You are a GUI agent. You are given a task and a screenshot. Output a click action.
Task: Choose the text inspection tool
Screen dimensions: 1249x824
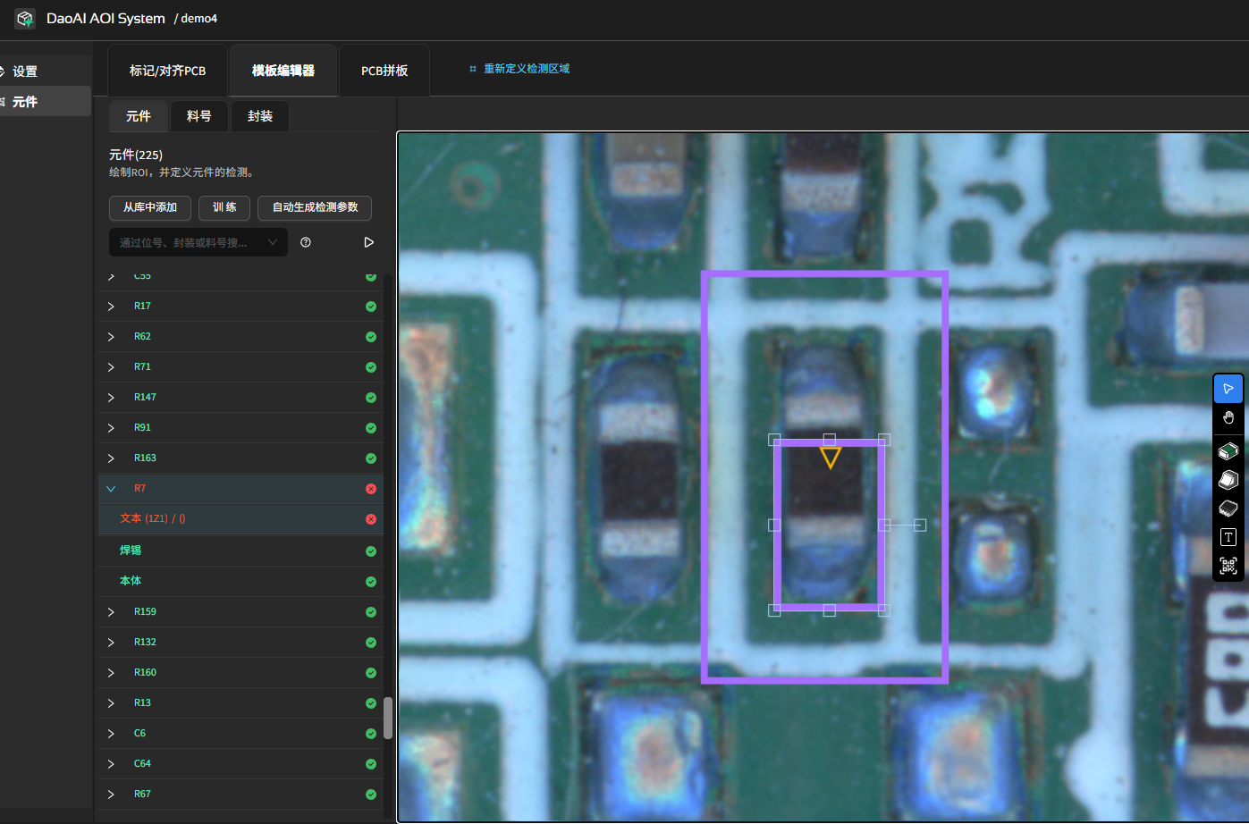(x=1228, y=537)
